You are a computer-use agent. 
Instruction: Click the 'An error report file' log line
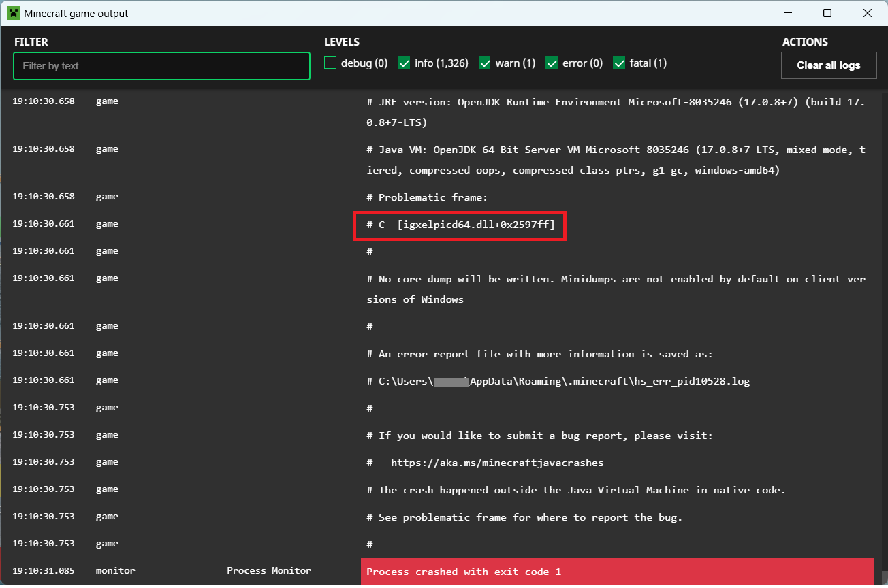539,354
